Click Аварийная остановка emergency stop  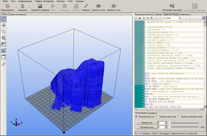click(x=195, y=6)
